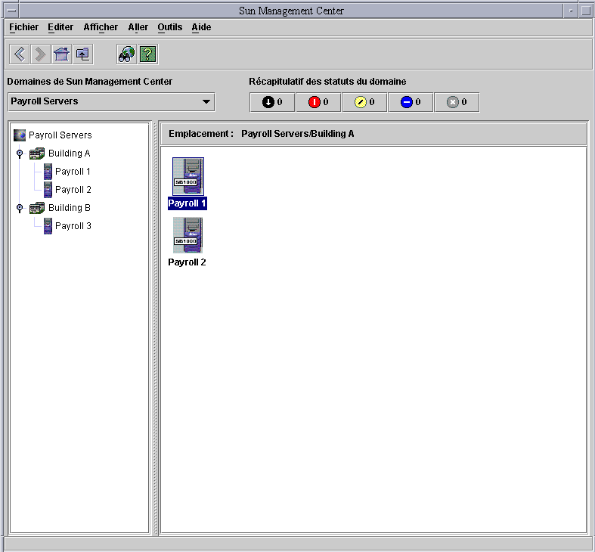This screenshot has height=552, width=595.
Task: Click the black down-status count button
Action: (272, 102)
